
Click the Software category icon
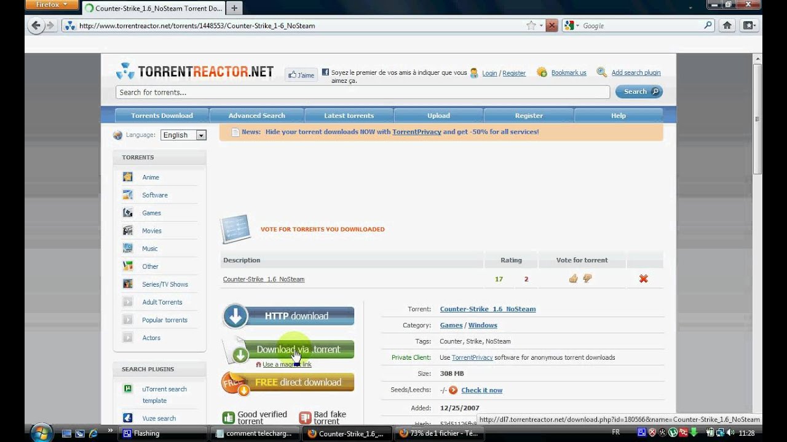tap(127, 195)
